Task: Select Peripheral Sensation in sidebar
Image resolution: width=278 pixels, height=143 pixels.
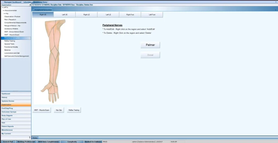Action: coord(16,38)
